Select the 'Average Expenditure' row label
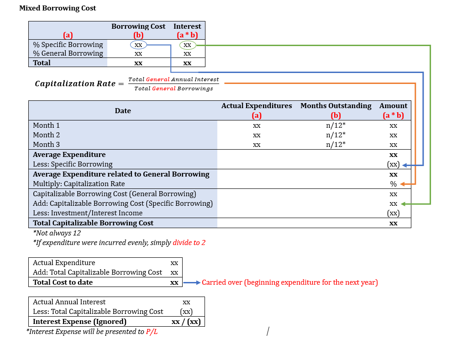The height and width of the screenshot is (339, 457). (x=69, y=155)
